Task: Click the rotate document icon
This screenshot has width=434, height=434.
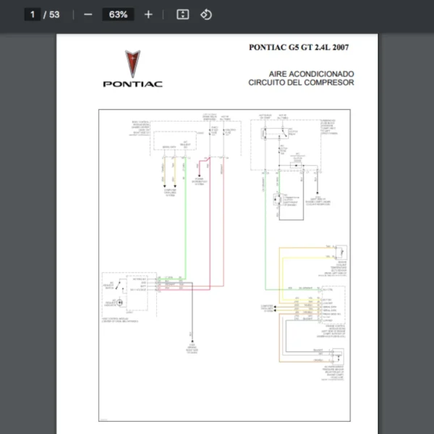Action: tap(206, 14)
